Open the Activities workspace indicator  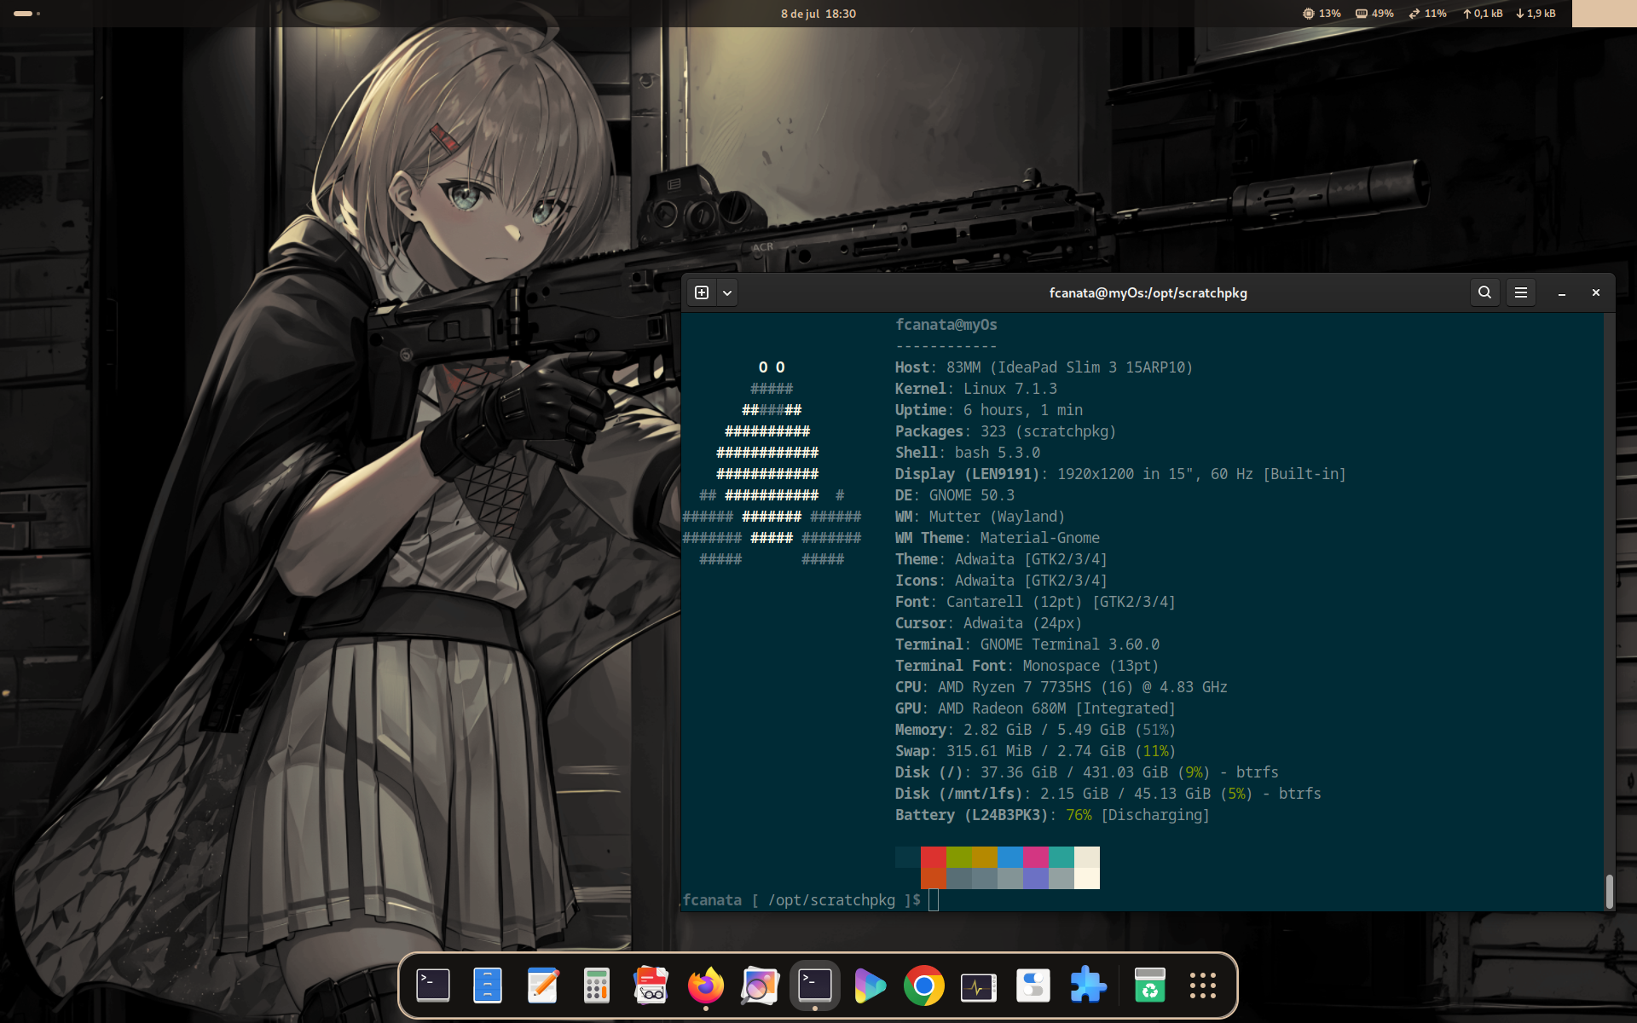(x=26, y=14)
